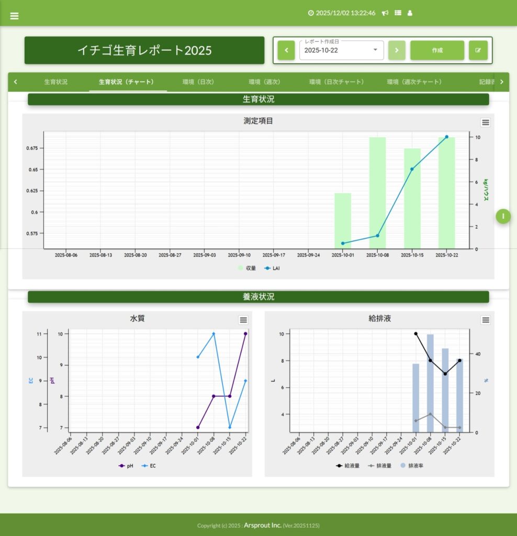
Task: Open the list view icon in header
Action: (398, 13)
